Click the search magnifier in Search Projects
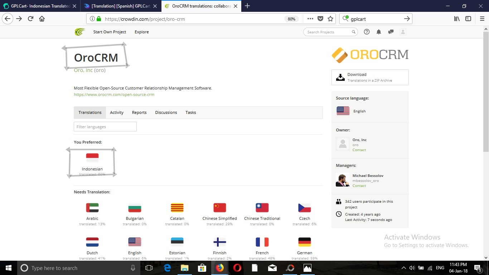The width and height of the screenshot is (489, 275). [x=353, y=32]
